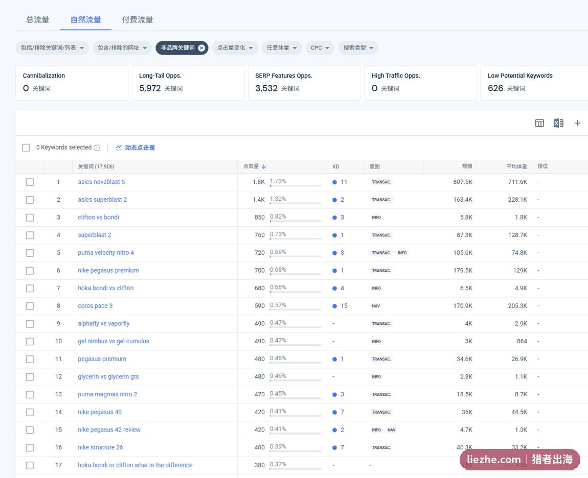Image resolution: width=588 pixels, height=478 pixels.
Task: Select the coros pace 3 checkbox
Action: pos(30,306)
